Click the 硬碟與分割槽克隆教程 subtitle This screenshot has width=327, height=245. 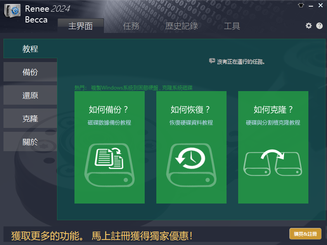click(273, 122)
